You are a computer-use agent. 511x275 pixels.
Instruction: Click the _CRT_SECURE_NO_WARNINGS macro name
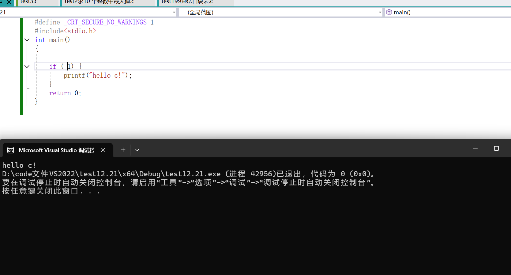pyautogui.click(x=105, y=22)
